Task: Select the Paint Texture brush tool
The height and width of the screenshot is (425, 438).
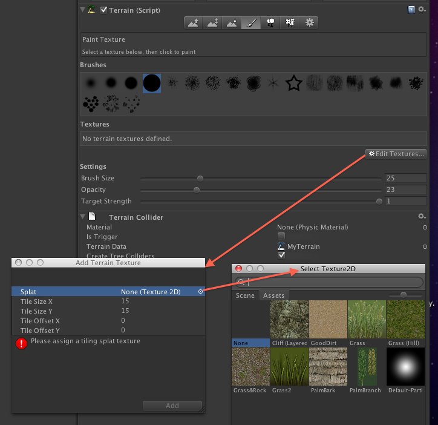Action: click(x=251, y=23)
